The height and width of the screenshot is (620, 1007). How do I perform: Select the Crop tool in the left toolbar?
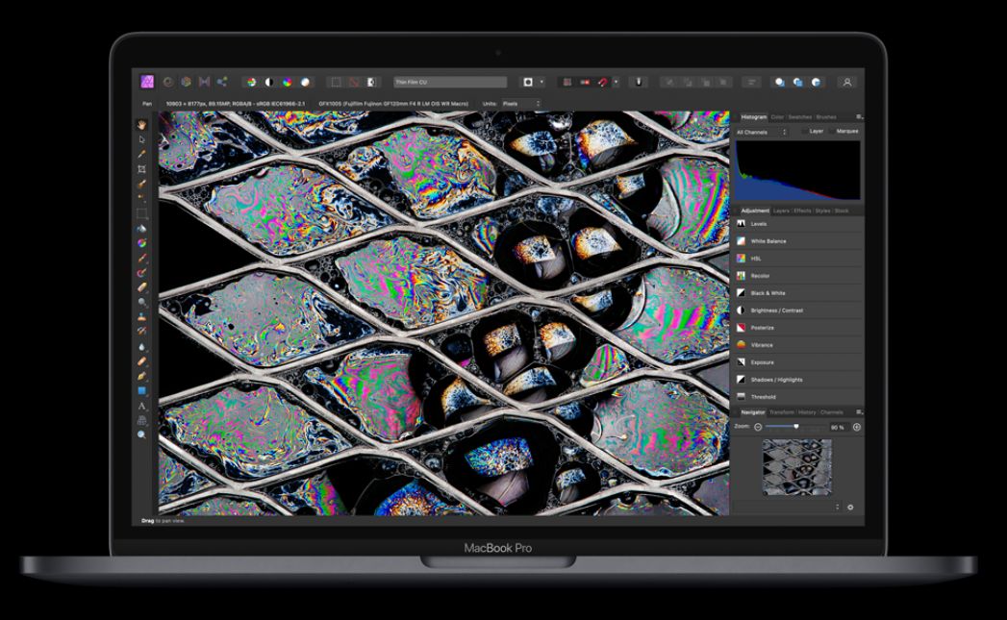coord(141,168)
